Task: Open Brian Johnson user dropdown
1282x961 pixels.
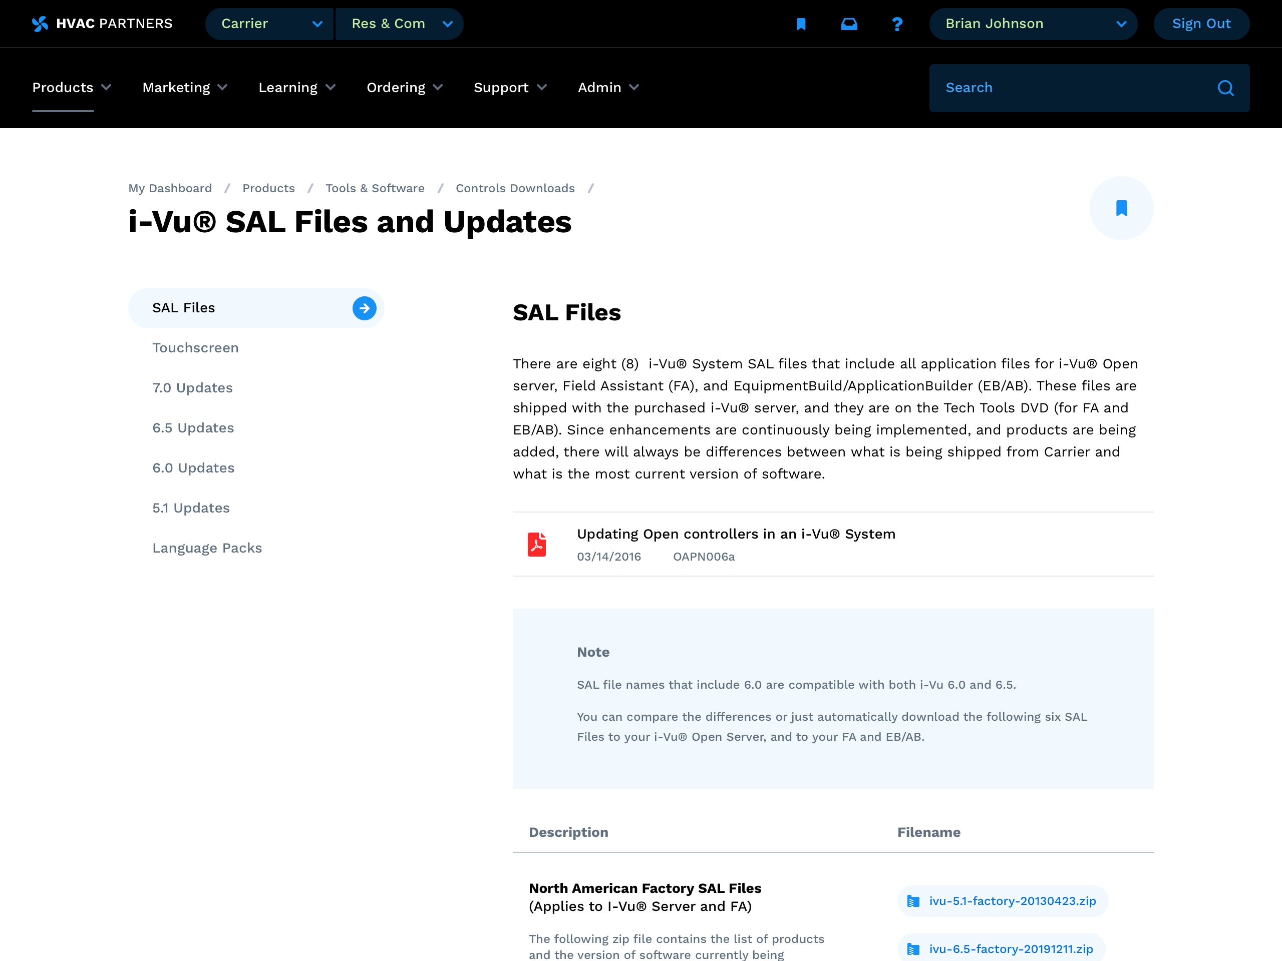Action: point(1033,24)
